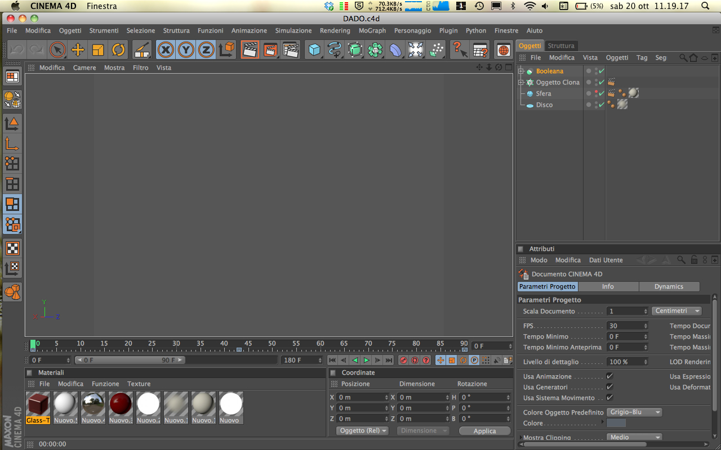Click the spline objects icon

point(335,49)
